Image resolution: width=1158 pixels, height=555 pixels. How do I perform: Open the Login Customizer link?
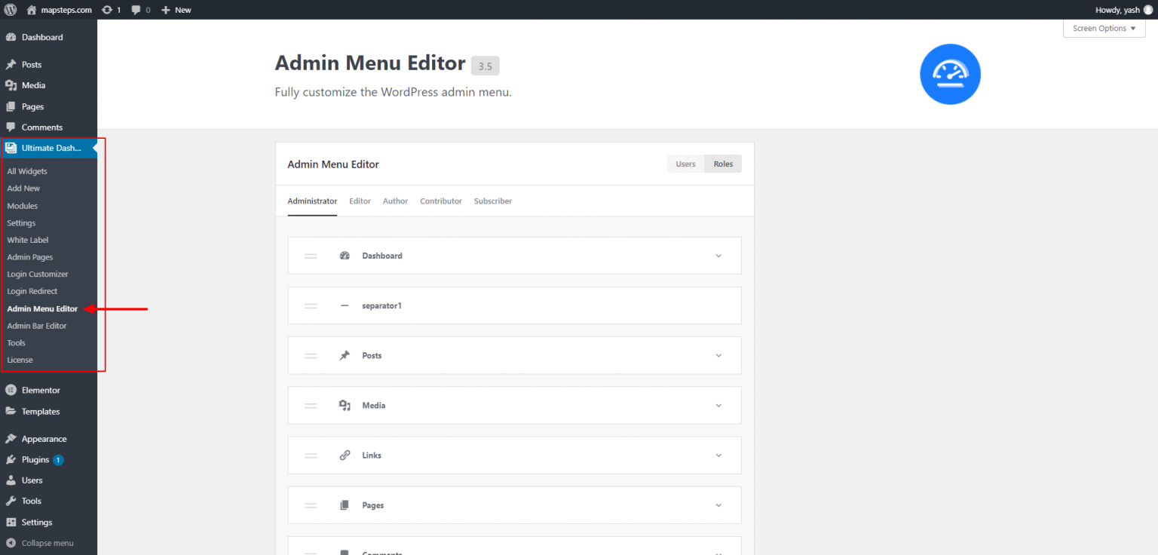click(37, 274)
